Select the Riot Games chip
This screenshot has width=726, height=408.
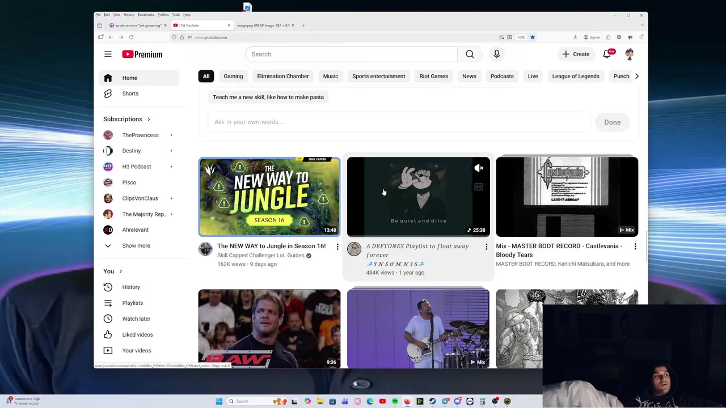pos(434,76)
